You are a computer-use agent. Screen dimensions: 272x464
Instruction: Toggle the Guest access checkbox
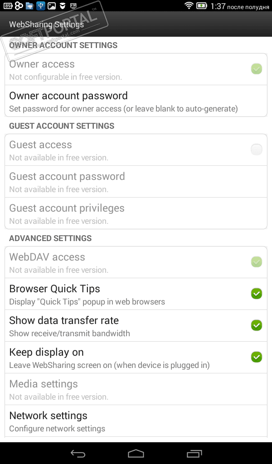[257, 150]
